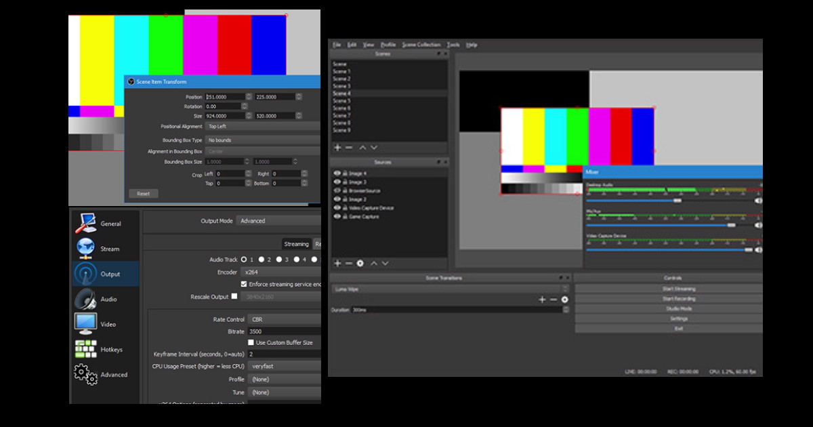
Task: Open the Tools menu
Action: click(x=453, y=45)
